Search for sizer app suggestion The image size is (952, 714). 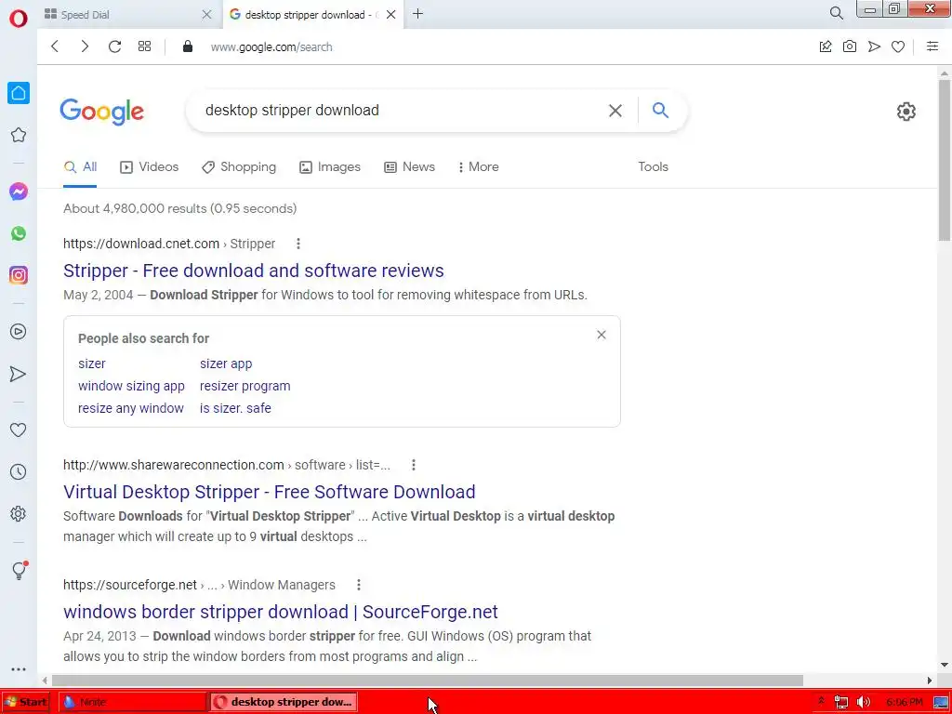(226, 364)
